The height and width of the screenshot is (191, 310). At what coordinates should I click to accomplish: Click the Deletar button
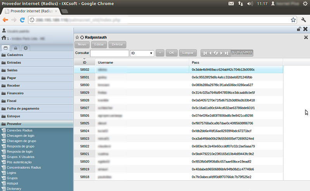[117, 44]
